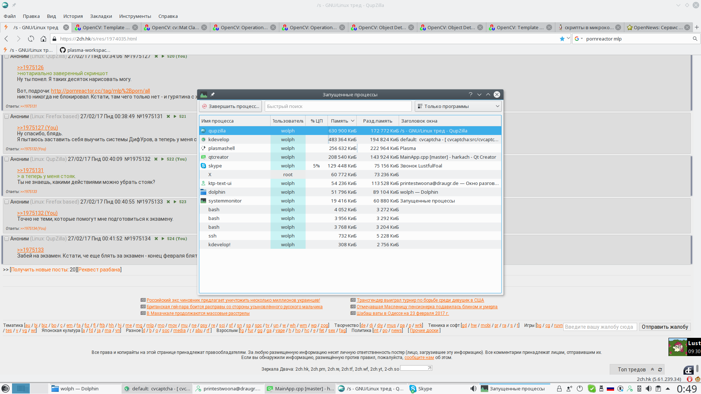Click 'Получить новые посты' link
This screenshot has width=701, height=394.
40,270
